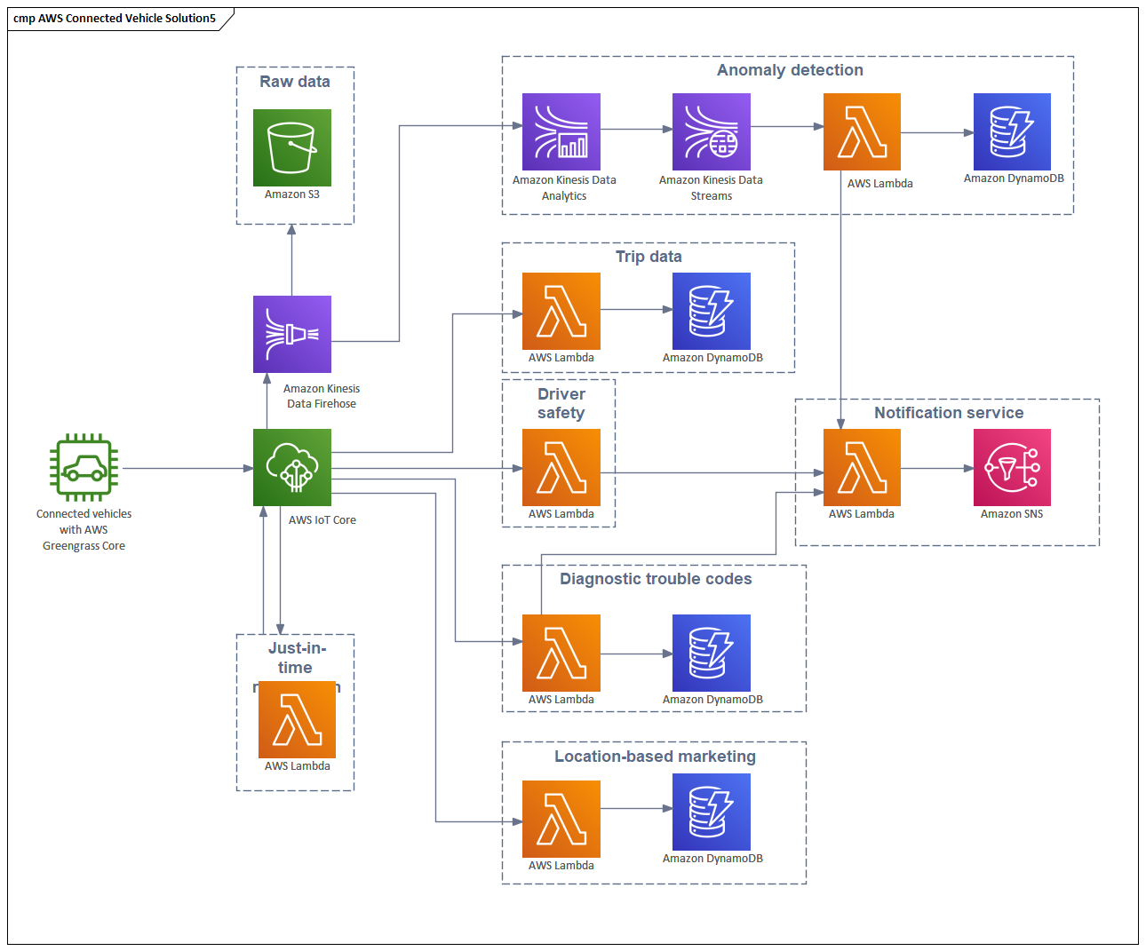Select the Amazon S3 bucket icon

coord(291,147)
